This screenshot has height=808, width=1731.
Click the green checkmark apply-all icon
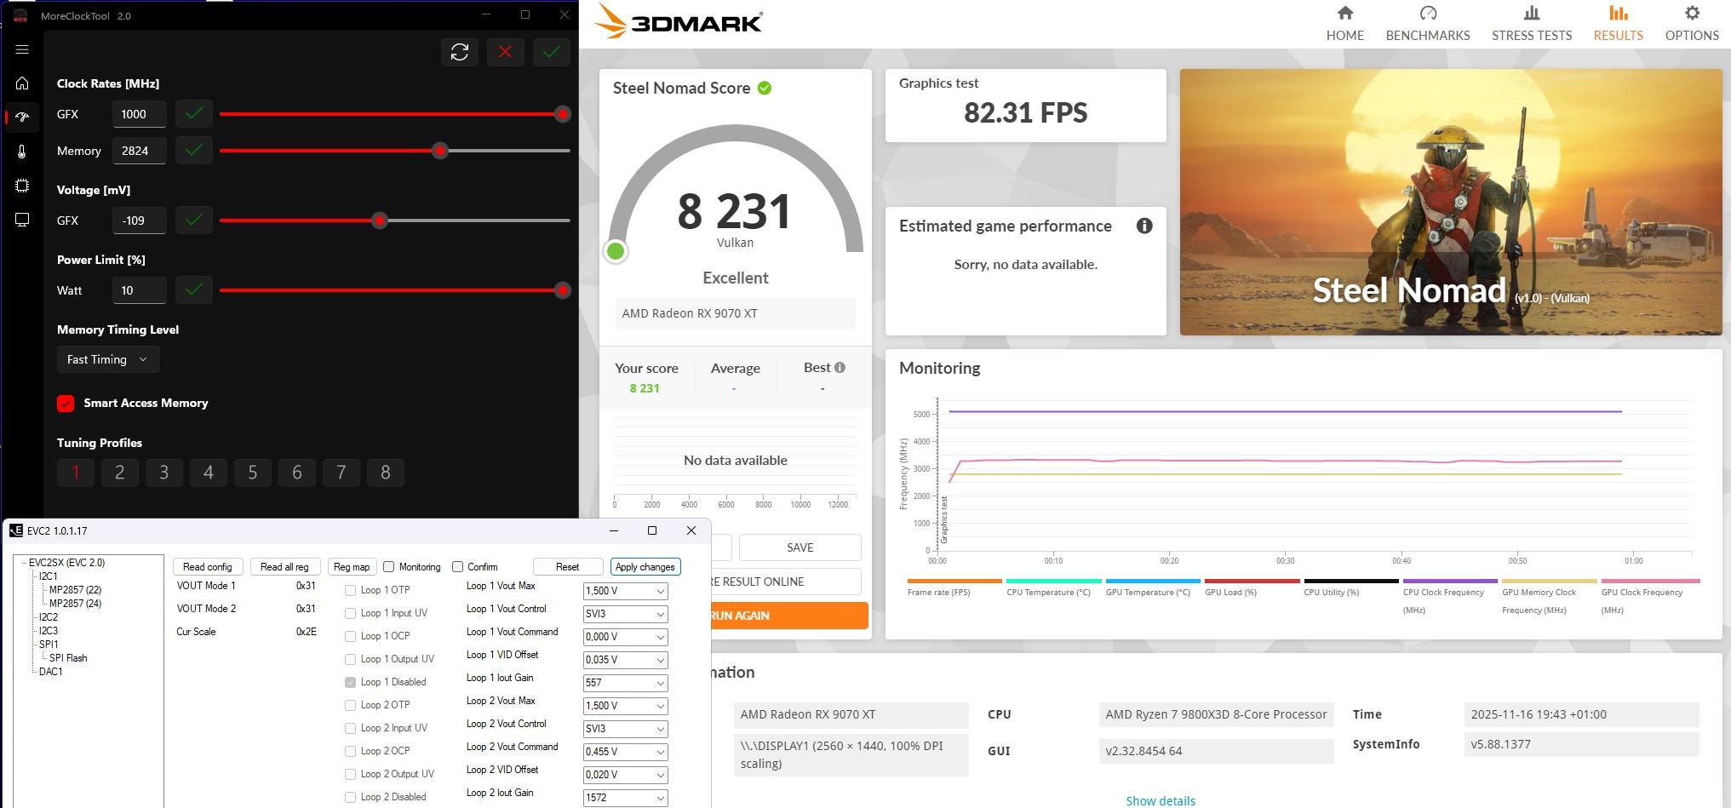pyautogui.click(x=552, y=52)
